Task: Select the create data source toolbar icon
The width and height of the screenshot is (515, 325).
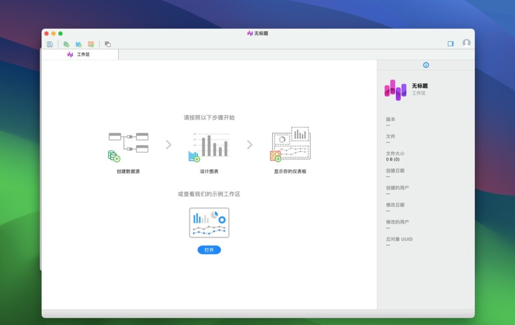Action: click(67, 44)
